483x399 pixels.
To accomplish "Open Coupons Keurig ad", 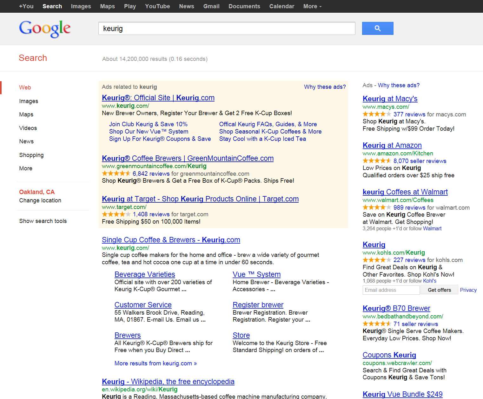I will coord(389,355).
